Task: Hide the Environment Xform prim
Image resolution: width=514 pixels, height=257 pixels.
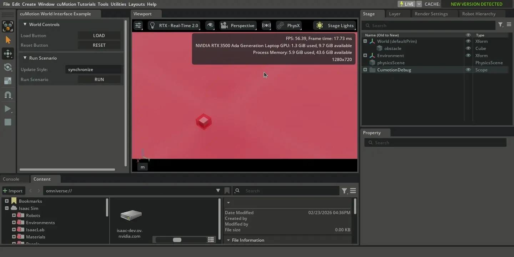Action: (x=468, y=55)
